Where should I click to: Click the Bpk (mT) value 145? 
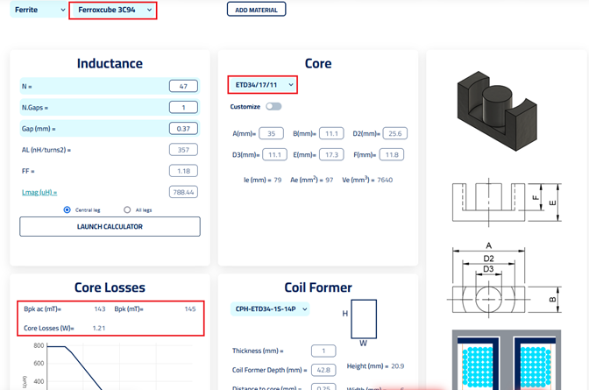tap(190, 308)
